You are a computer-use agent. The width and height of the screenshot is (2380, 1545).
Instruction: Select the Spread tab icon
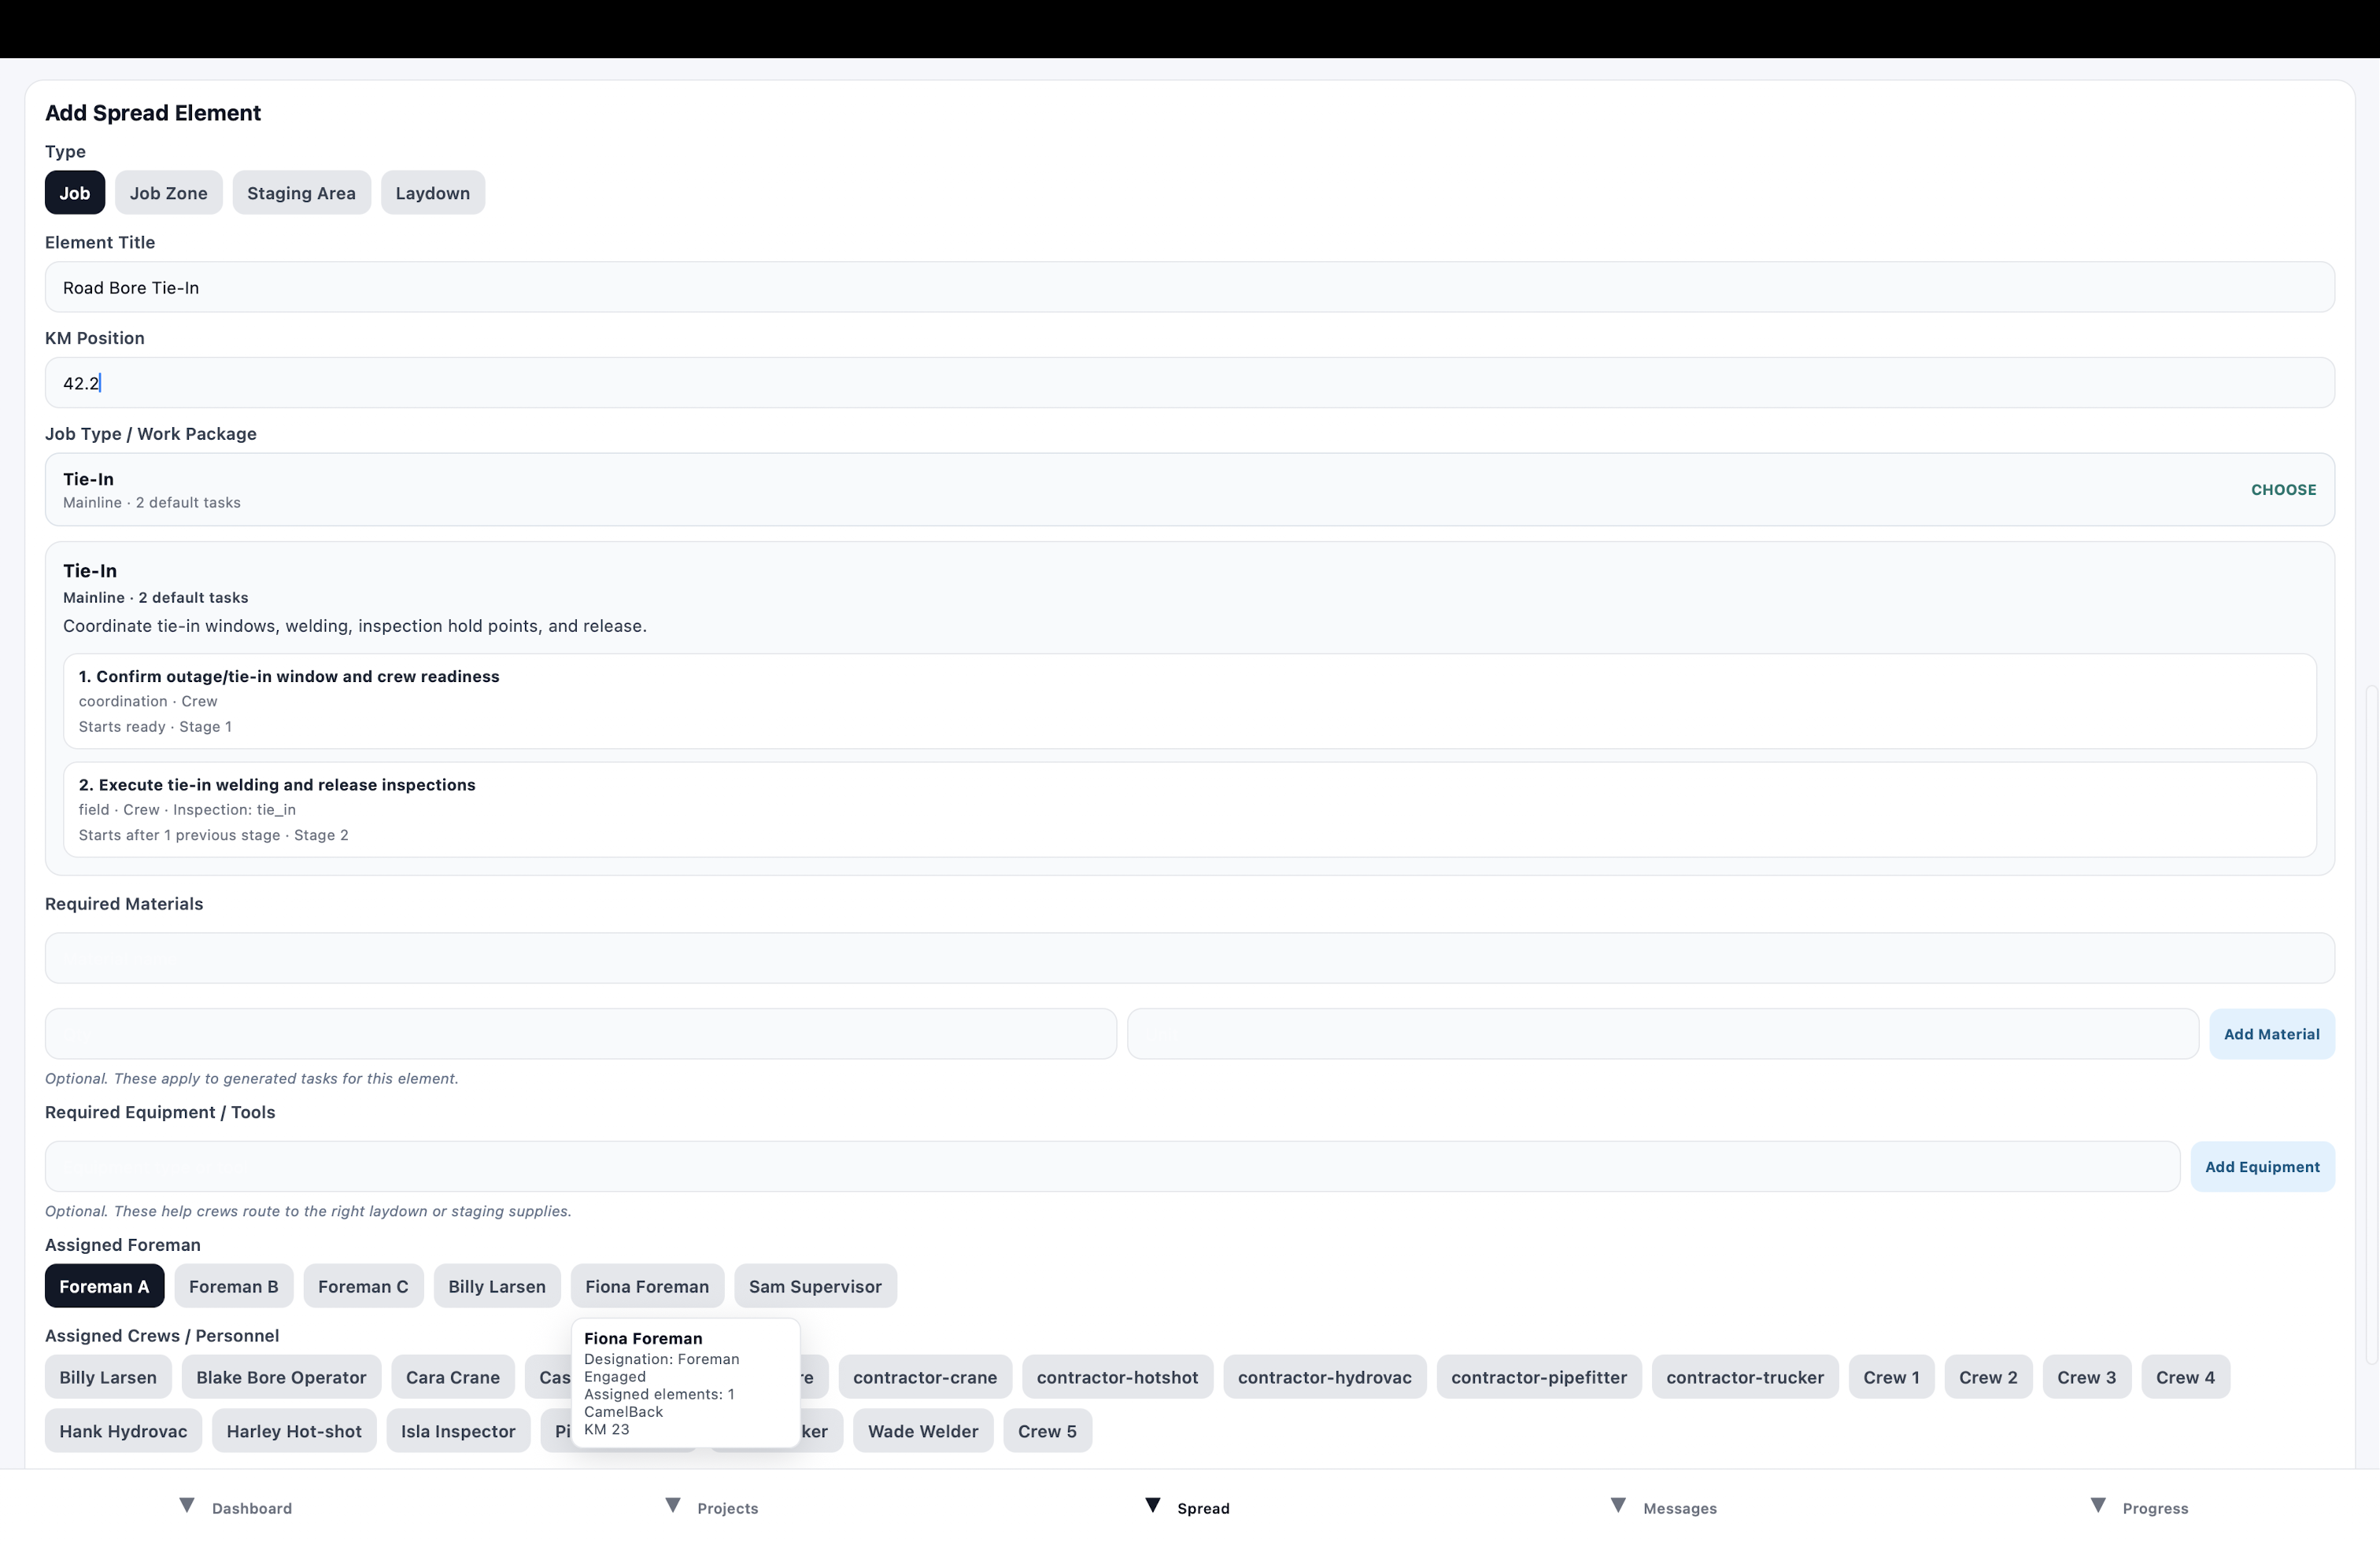tap(1153, 1505)
